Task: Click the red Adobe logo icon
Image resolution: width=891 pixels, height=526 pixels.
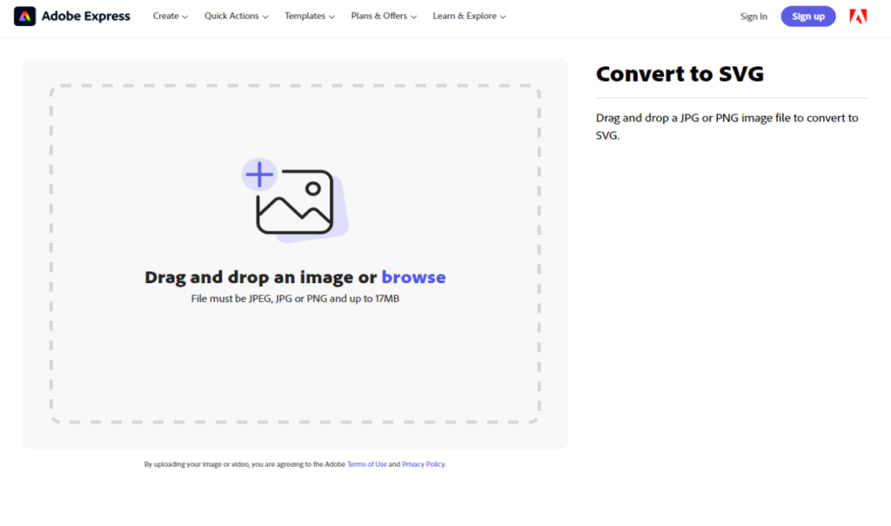Action: pos(858,17)
